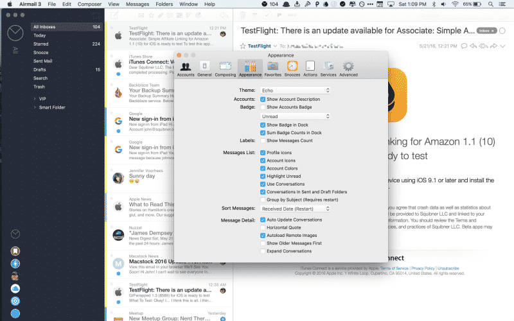This screenshot has height=321, width=514.
Task: Select the bookmark-shaped account icon in sidebar
Action: click(15, 251)
